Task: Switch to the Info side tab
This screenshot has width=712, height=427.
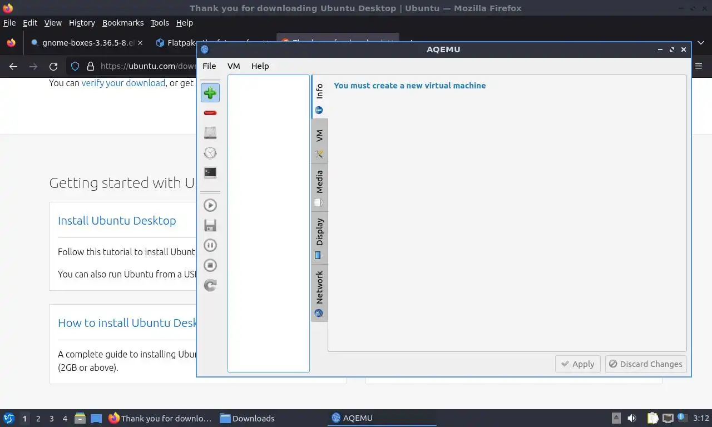Action: tap(319, 97)
